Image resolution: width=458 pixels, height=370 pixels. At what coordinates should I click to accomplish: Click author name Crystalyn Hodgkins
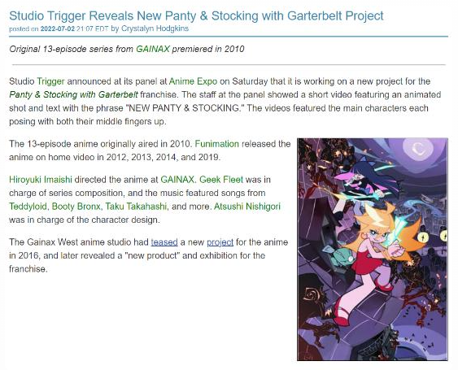tap(155, 28)
